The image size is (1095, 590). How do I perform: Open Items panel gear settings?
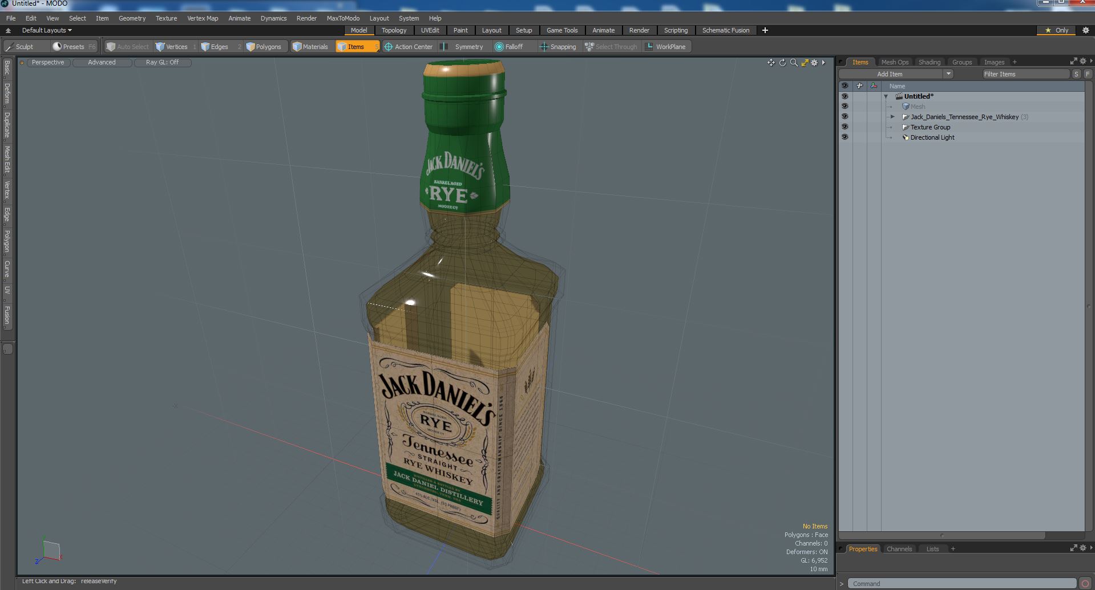pos(1082,61)
